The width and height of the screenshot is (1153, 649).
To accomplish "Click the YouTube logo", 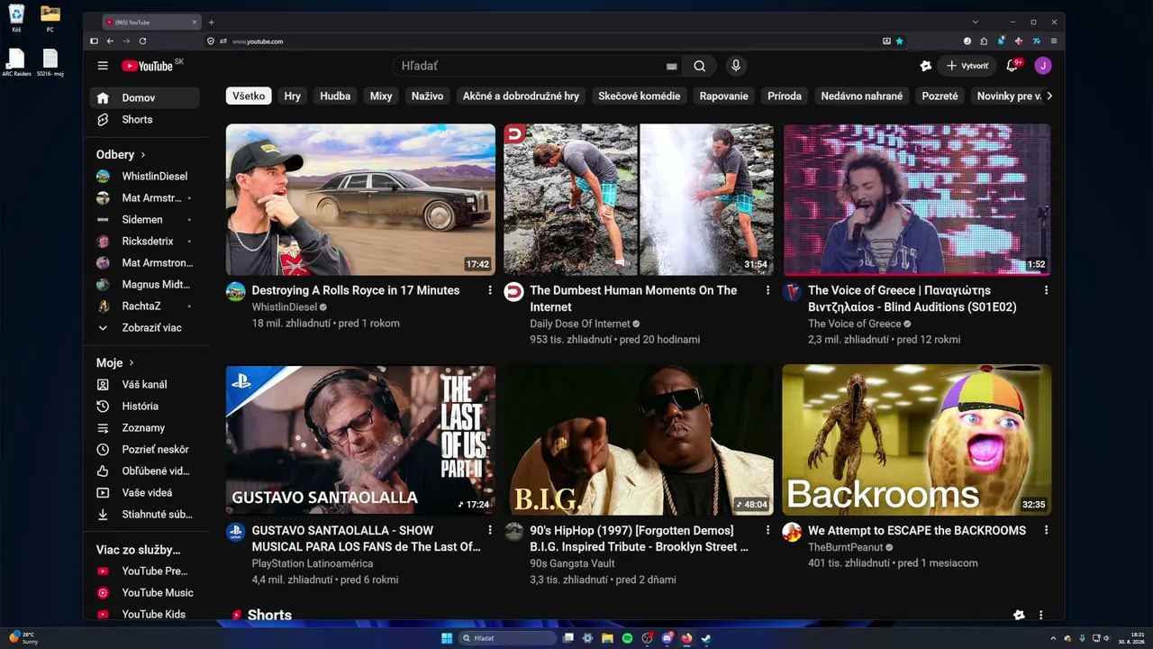I will [148, 66].
